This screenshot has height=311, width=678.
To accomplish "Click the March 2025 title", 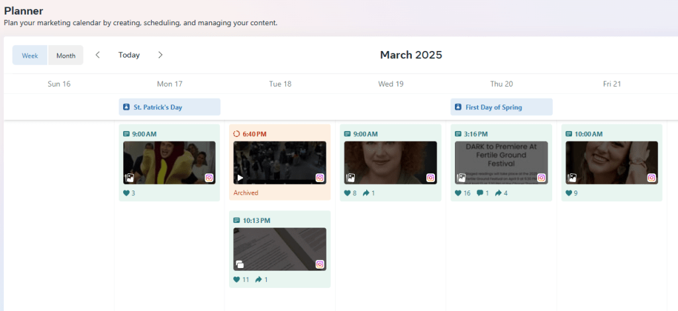I will (x=411, y=55).
